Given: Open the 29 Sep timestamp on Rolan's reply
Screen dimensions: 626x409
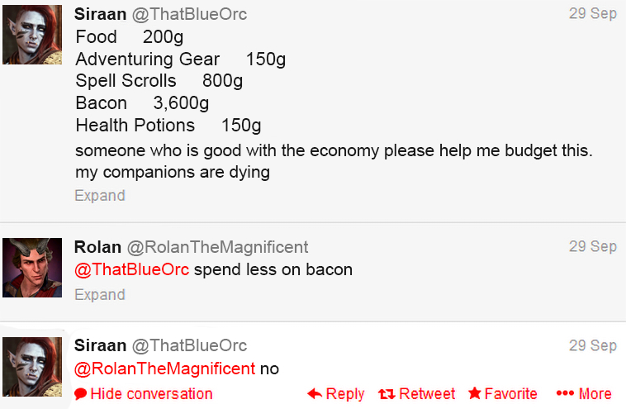Looking at the screenshot, I should [592, 246].
